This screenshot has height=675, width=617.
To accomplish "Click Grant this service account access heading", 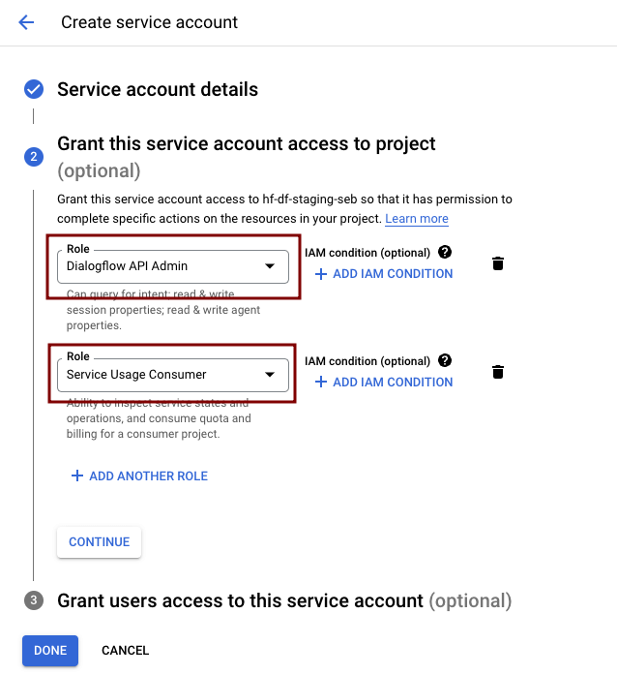I will (247, 144).
